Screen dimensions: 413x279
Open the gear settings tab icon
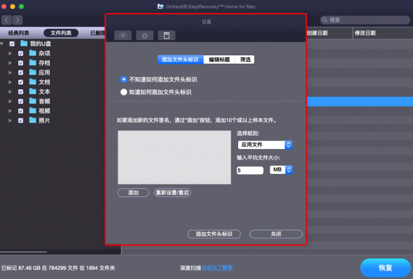[x=145, y=35]
